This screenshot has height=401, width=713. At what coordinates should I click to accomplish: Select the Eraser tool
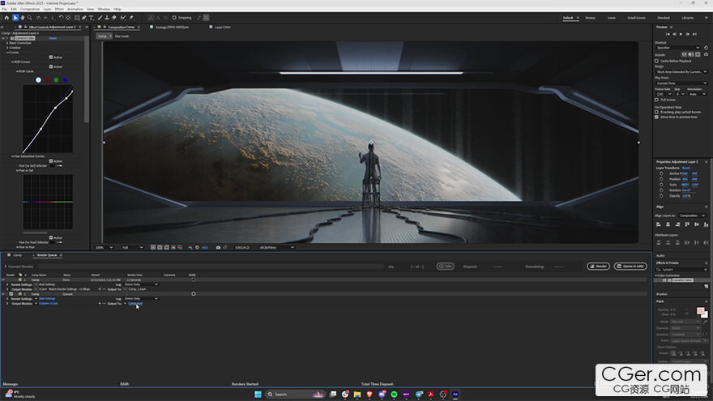tap(114, 18)
